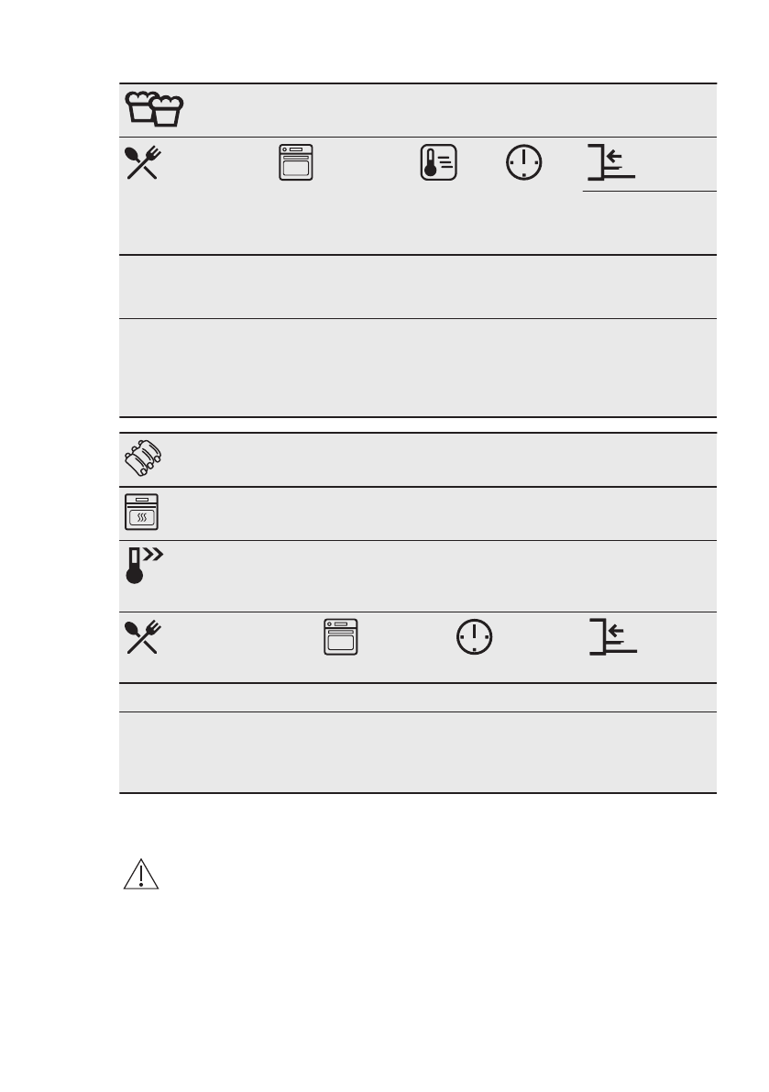Click the shelf position icon in ribs table
Image resolution: width=769 pixels, height=1092 pixels.
coord(613,636)
